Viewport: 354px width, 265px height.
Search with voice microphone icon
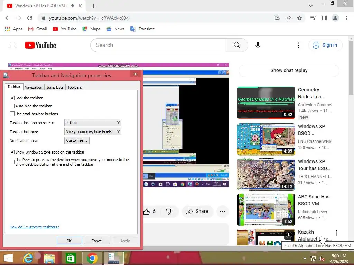[x=258, y=45]
